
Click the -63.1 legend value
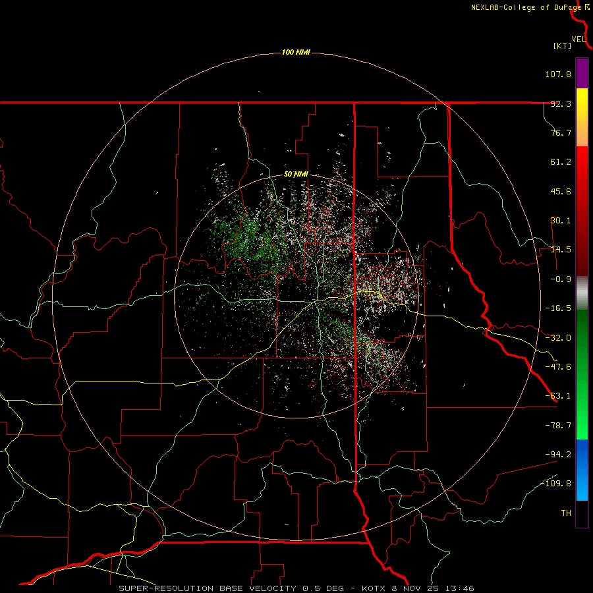click(558, 396)
